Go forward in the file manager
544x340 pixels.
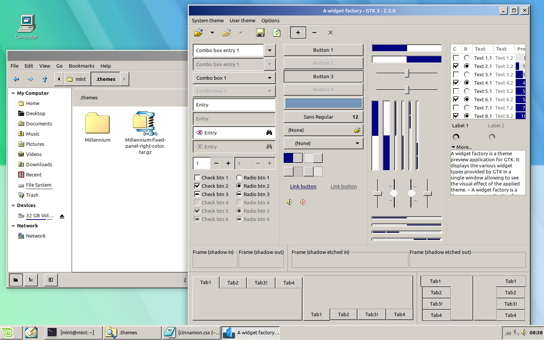[30, 79]
